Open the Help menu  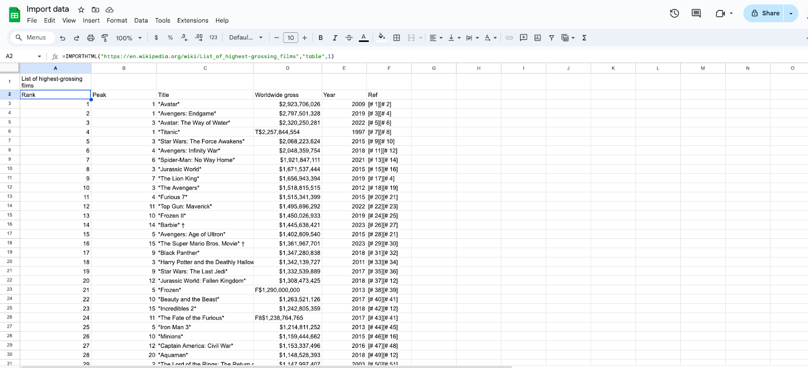tap(222, 21)
